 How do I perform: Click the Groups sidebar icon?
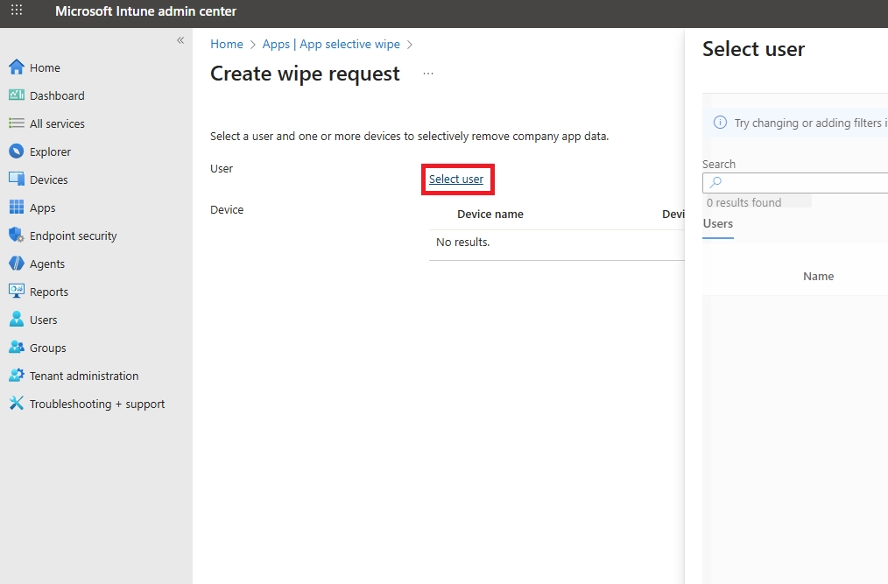[x=46, y=348]
